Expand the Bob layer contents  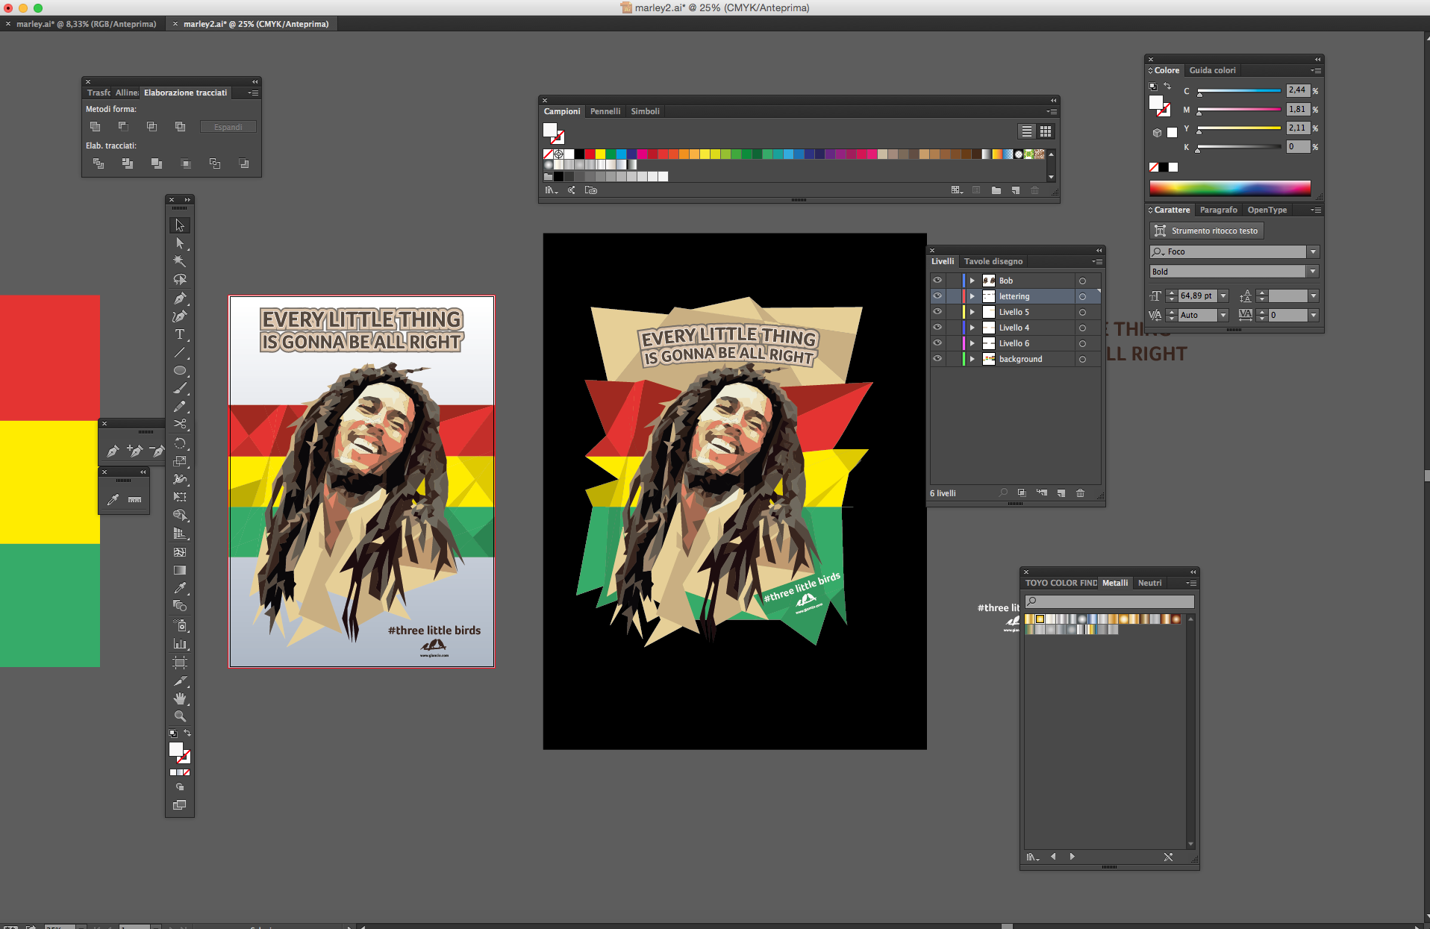[972, 281]
